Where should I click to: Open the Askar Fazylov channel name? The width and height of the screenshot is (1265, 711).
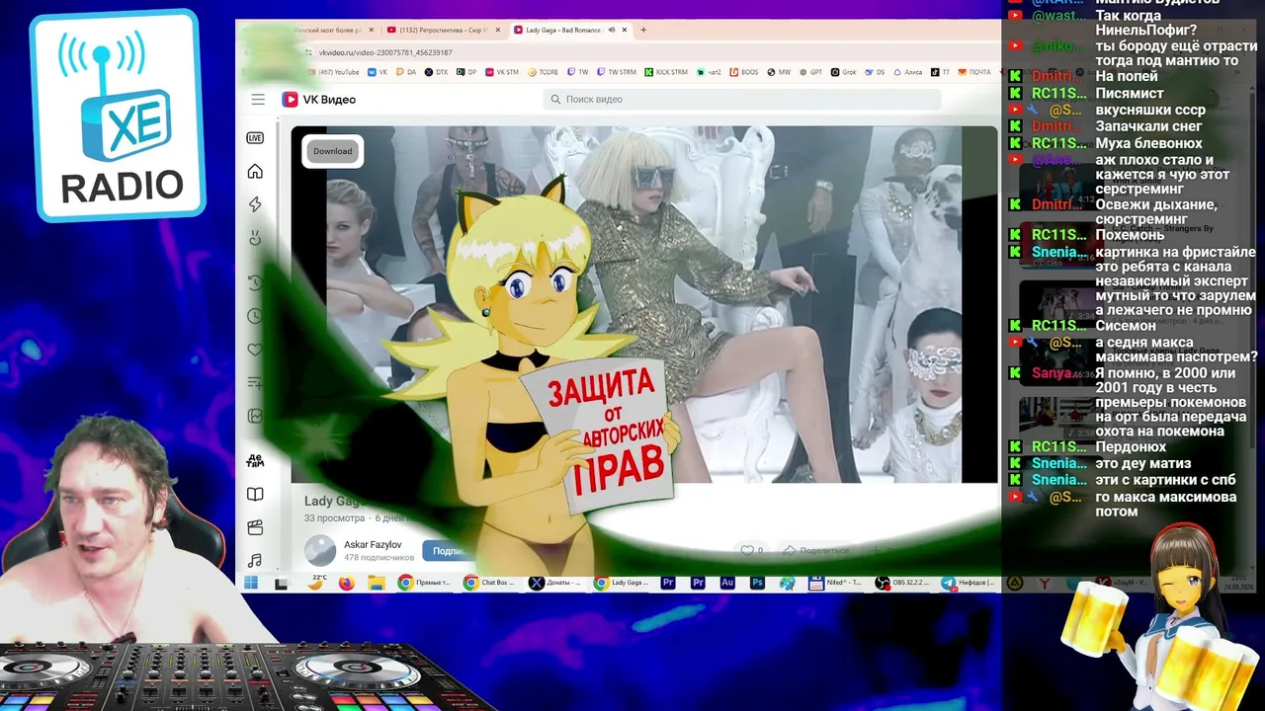[x=373, y=545]
